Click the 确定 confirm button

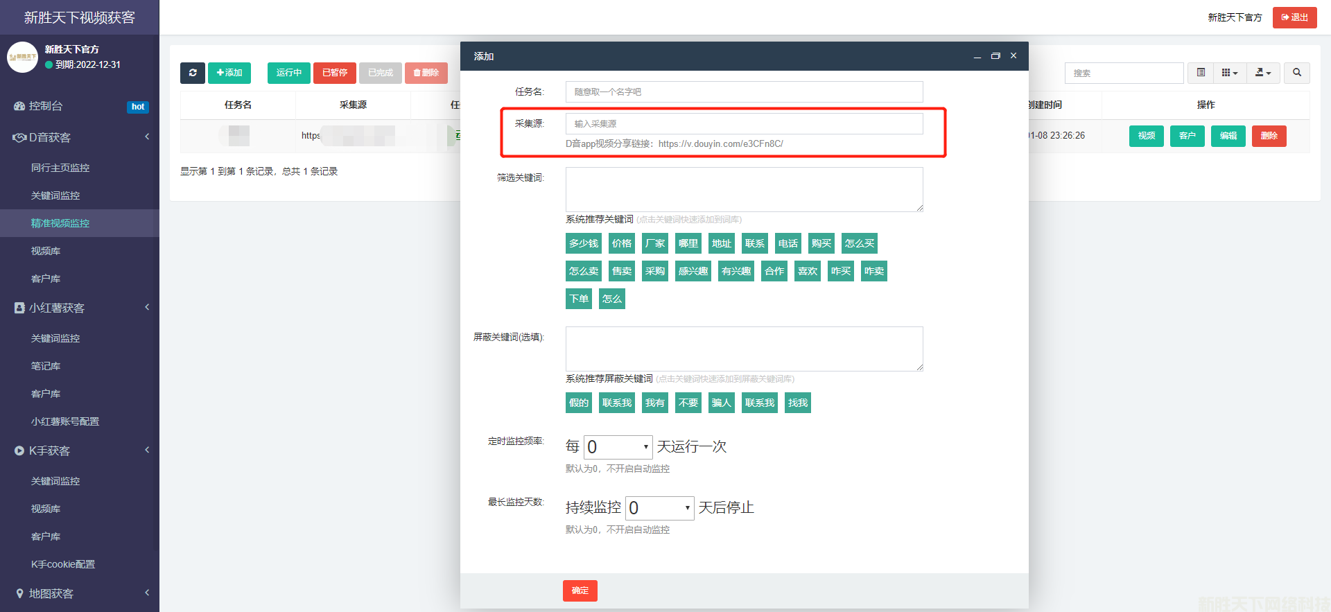pos(580,591)
